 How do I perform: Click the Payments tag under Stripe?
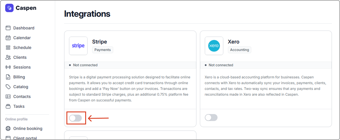pyautogui.click(x=103, y=50)
